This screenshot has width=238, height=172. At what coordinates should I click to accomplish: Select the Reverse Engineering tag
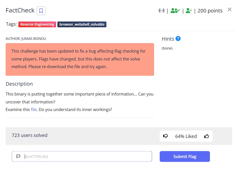coord(37,24)
